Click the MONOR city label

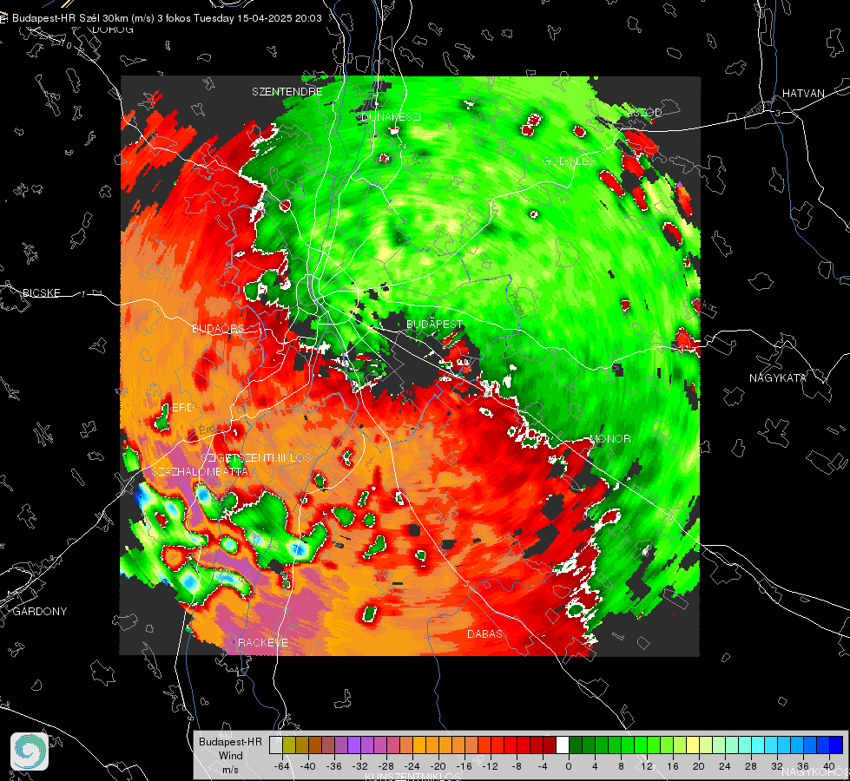coord(610,438)
